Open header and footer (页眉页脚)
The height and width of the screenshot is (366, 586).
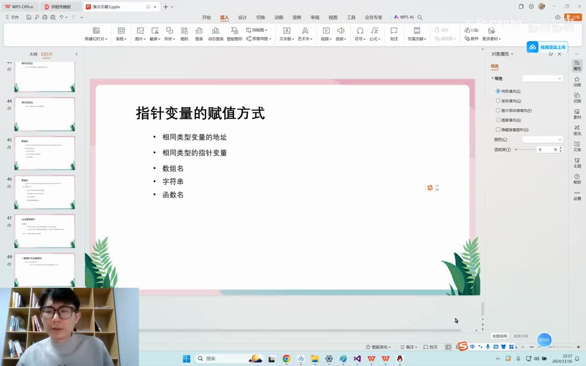tap(417, 34)
